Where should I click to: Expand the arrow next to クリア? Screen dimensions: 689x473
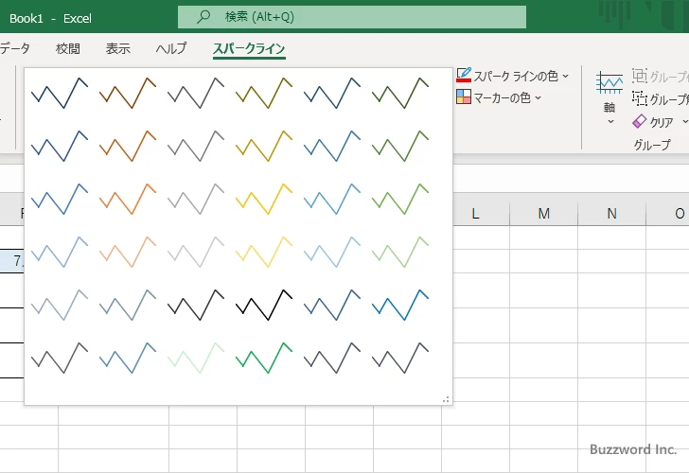(684, 122)
